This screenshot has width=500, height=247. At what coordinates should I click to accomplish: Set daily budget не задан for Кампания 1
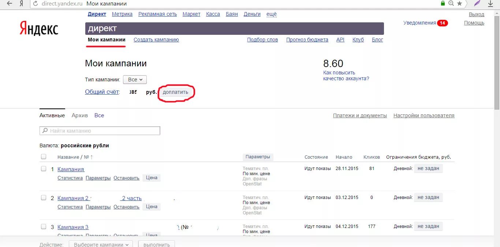[x=428, y=168]
